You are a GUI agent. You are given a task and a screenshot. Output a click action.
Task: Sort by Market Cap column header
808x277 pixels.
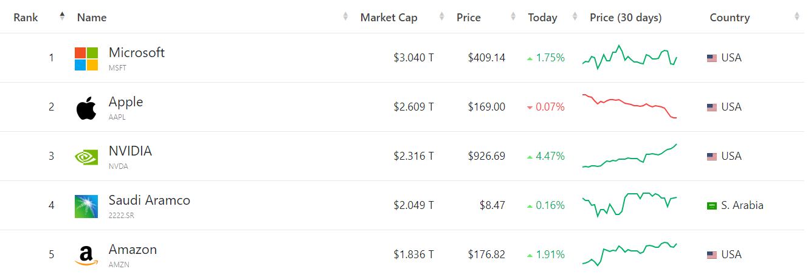[389, 18]
